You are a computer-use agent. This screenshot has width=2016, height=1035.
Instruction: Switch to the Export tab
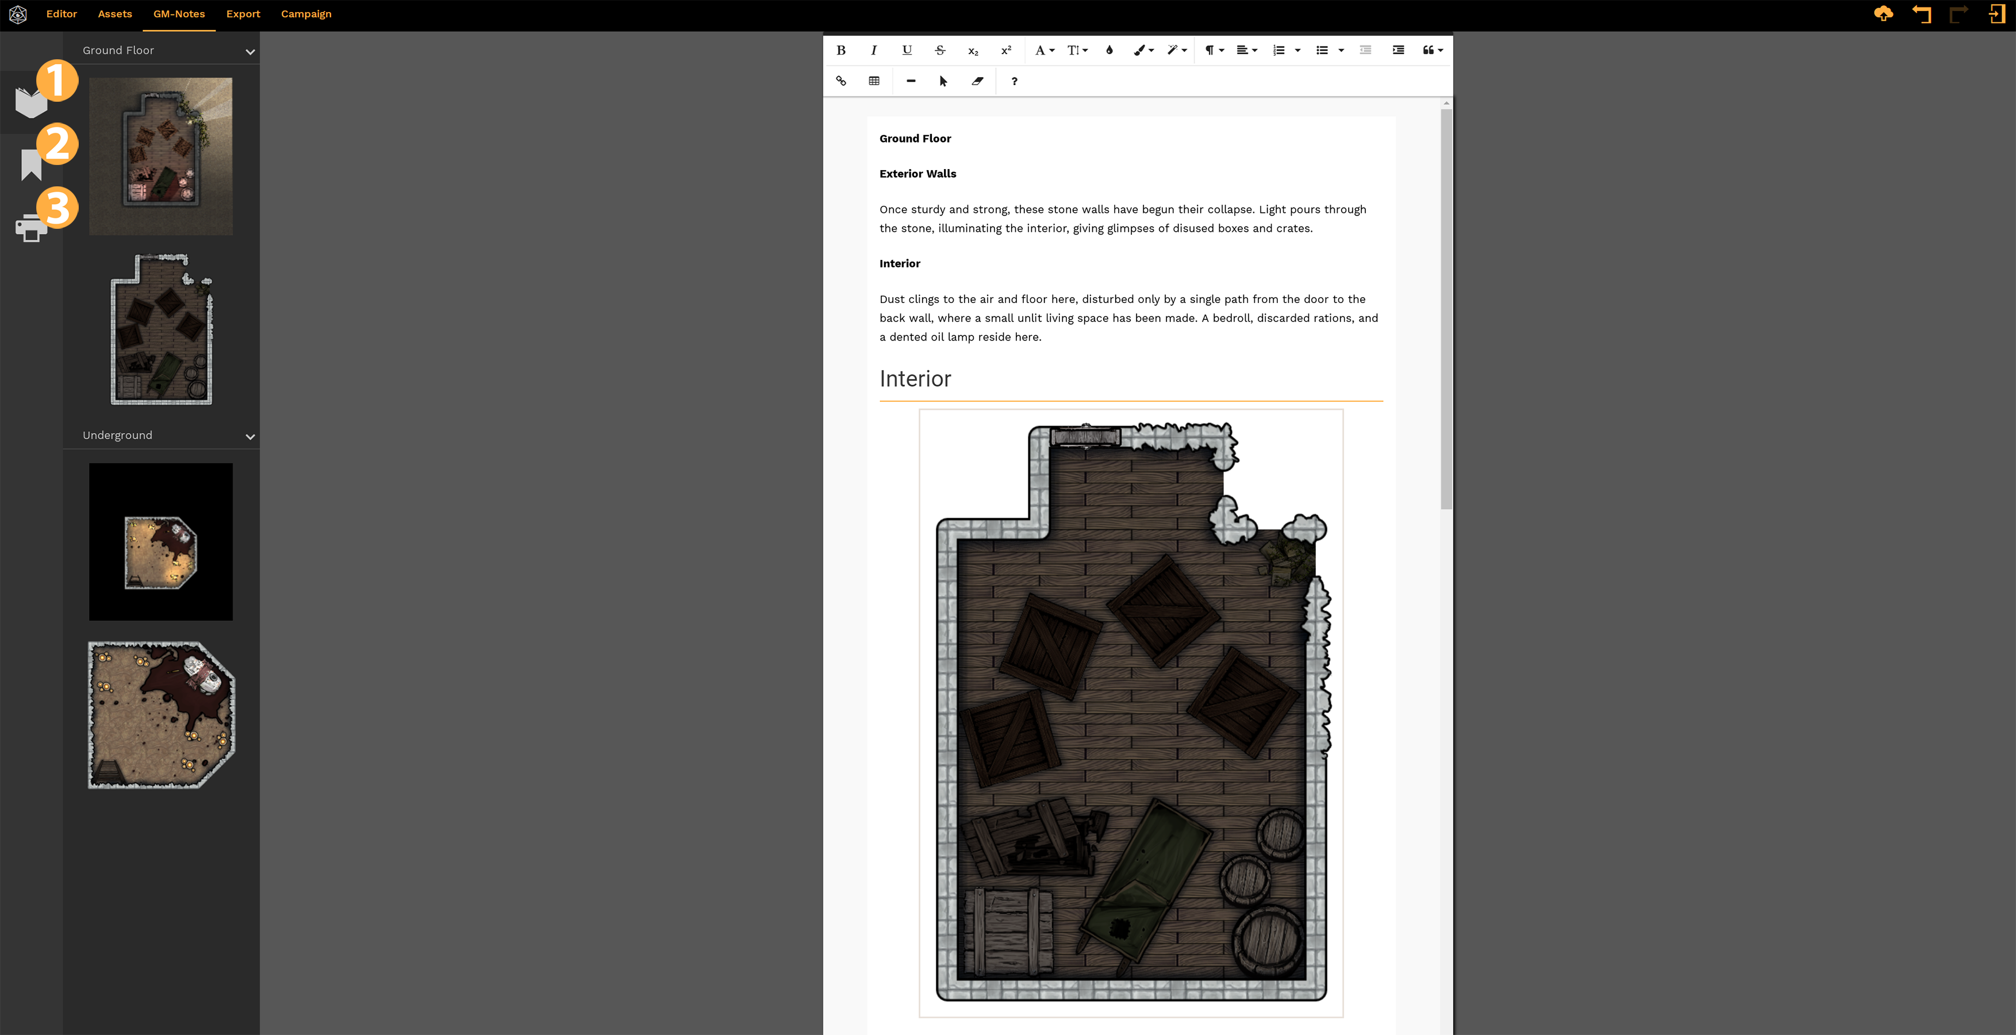pos(243,14)
